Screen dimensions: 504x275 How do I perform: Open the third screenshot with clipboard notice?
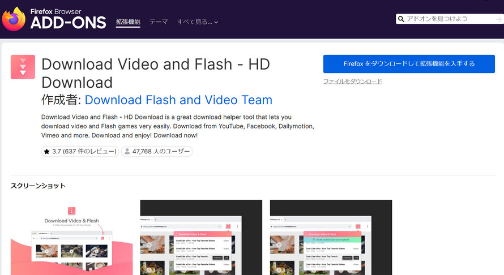(331, 238)
